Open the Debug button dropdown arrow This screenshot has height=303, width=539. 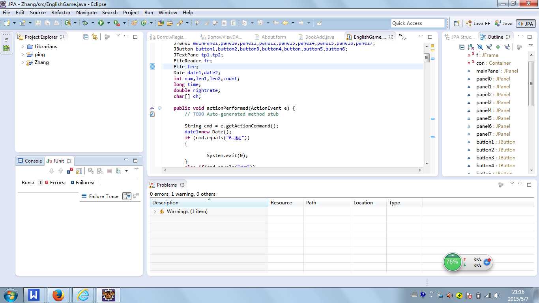93,23
